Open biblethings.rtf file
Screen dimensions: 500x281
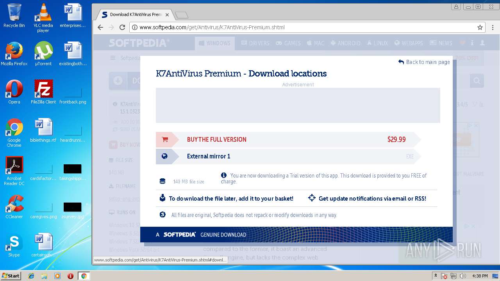click(43, 130)
